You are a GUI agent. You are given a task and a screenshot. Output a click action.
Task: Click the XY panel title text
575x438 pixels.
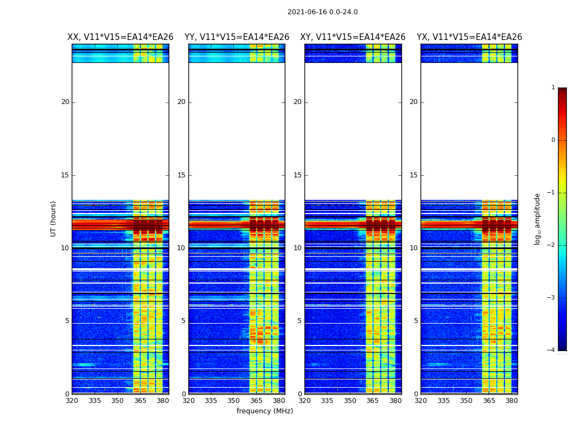353,37
